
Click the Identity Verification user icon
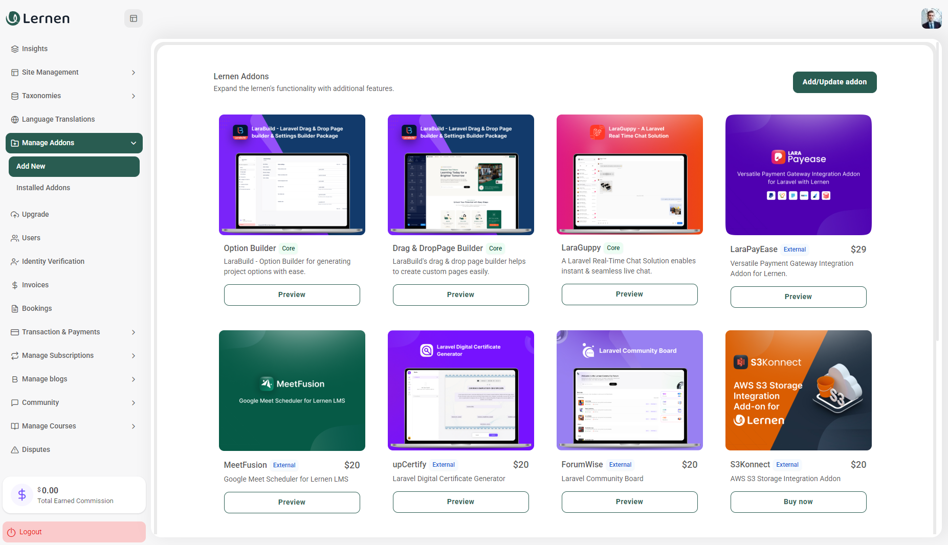point(15,262)
